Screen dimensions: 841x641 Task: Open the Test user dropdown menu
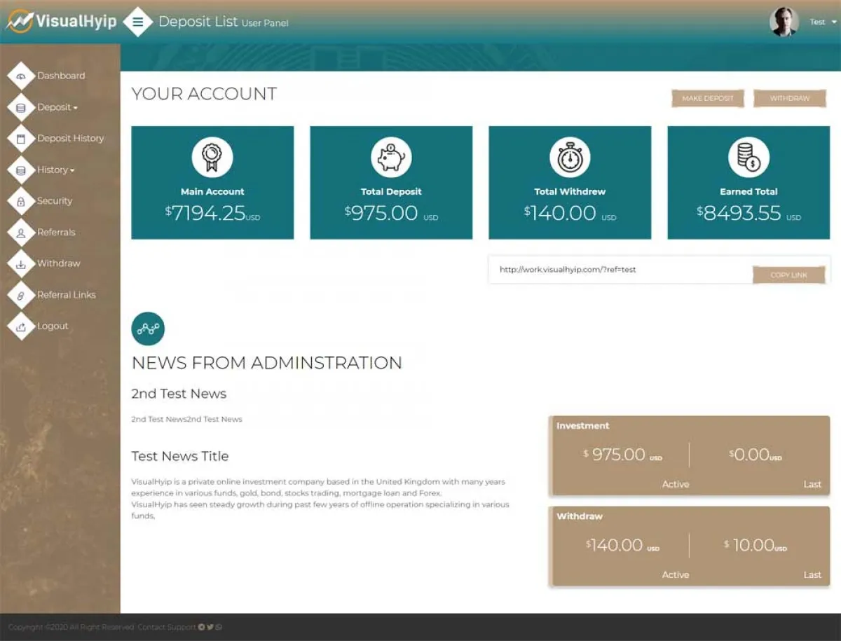[823, 22]
